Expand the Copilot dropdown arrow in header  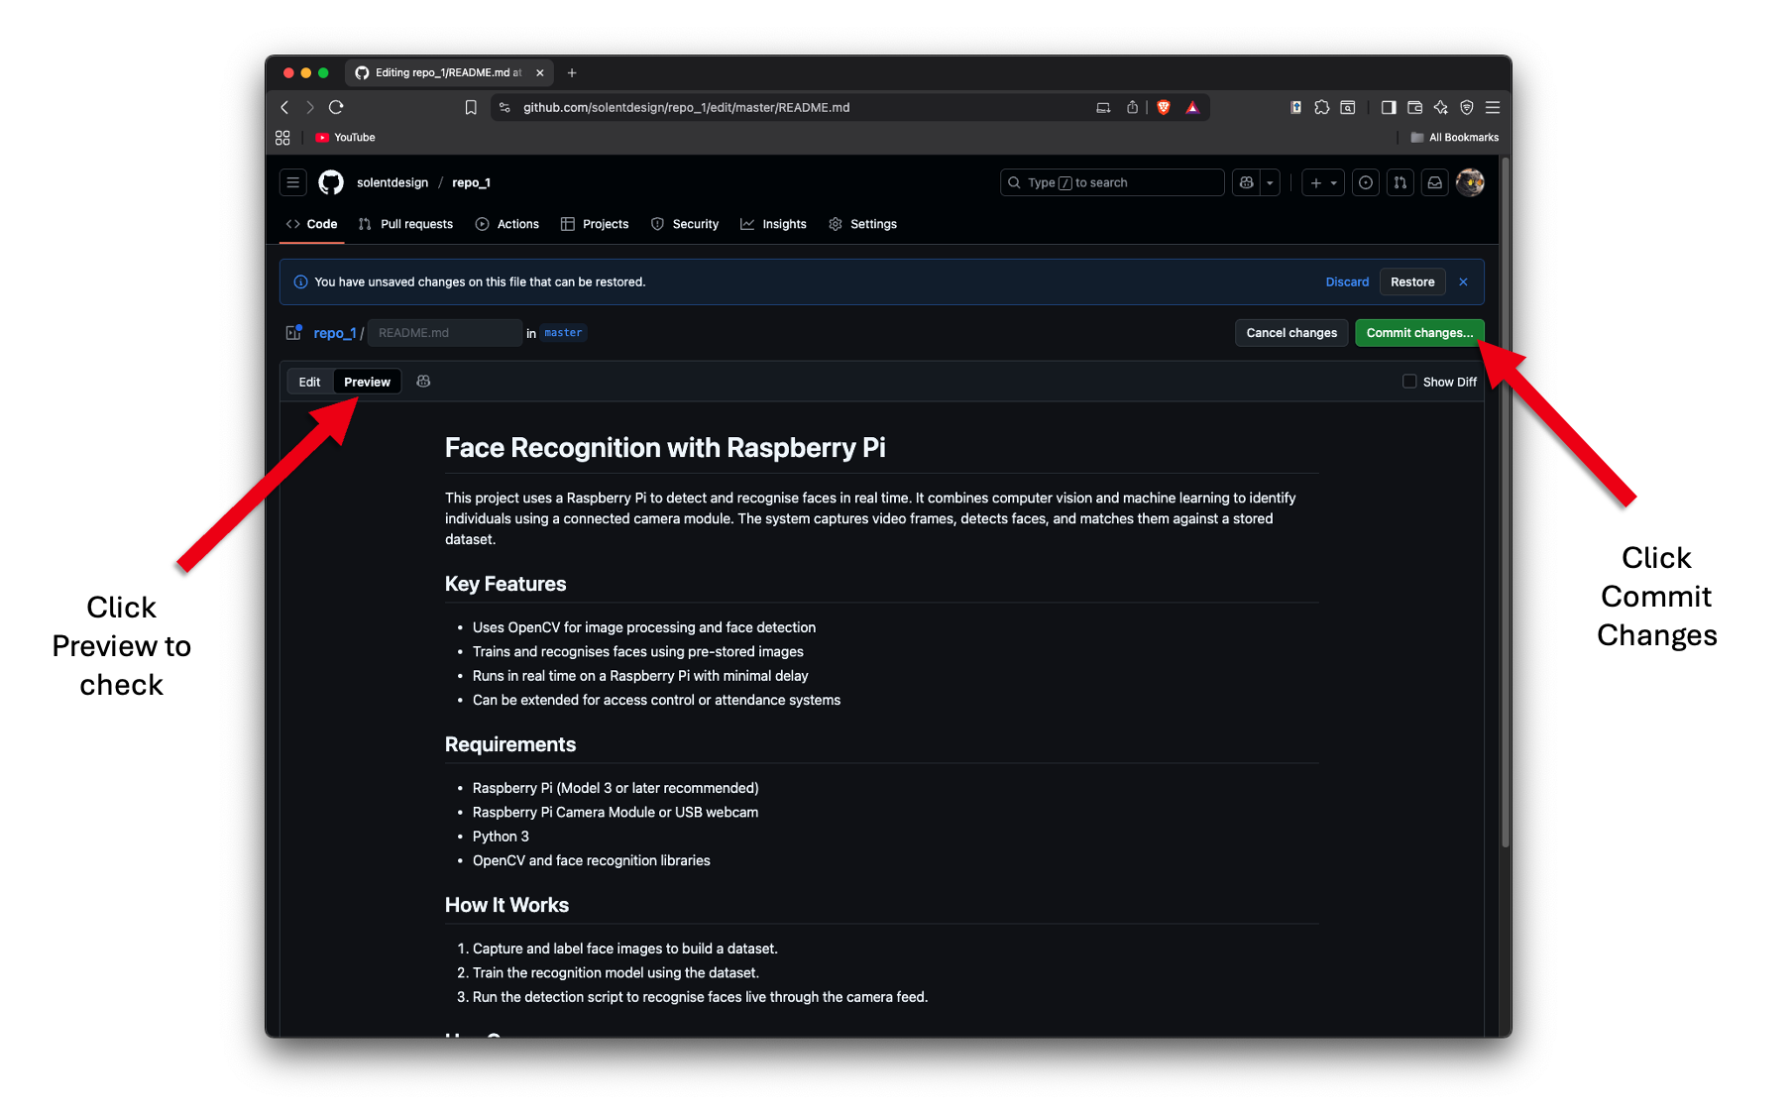tap(1270, 182)
